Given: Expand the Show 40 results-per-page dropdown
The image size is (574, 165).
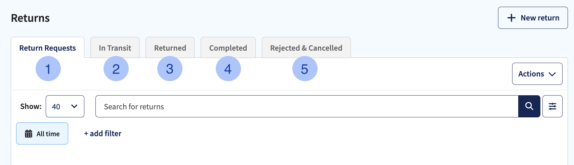Looking at the screenshot, I should (65, 106).
